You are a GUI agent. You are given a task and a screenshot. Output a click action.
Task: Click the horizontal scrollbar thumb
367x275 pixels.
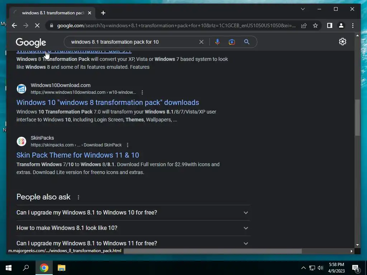[213, 251]
